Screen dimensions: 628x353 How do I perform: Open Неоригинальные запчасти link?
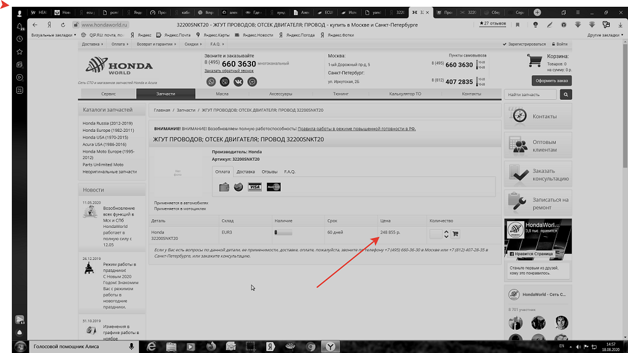click(x=109, y=171)
